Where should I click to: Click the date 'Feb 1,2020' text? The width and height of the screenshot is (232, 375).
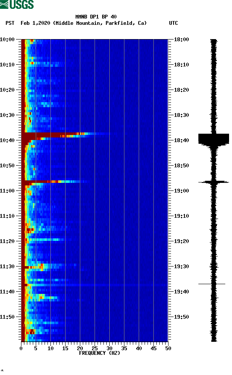tap(35, 23)
